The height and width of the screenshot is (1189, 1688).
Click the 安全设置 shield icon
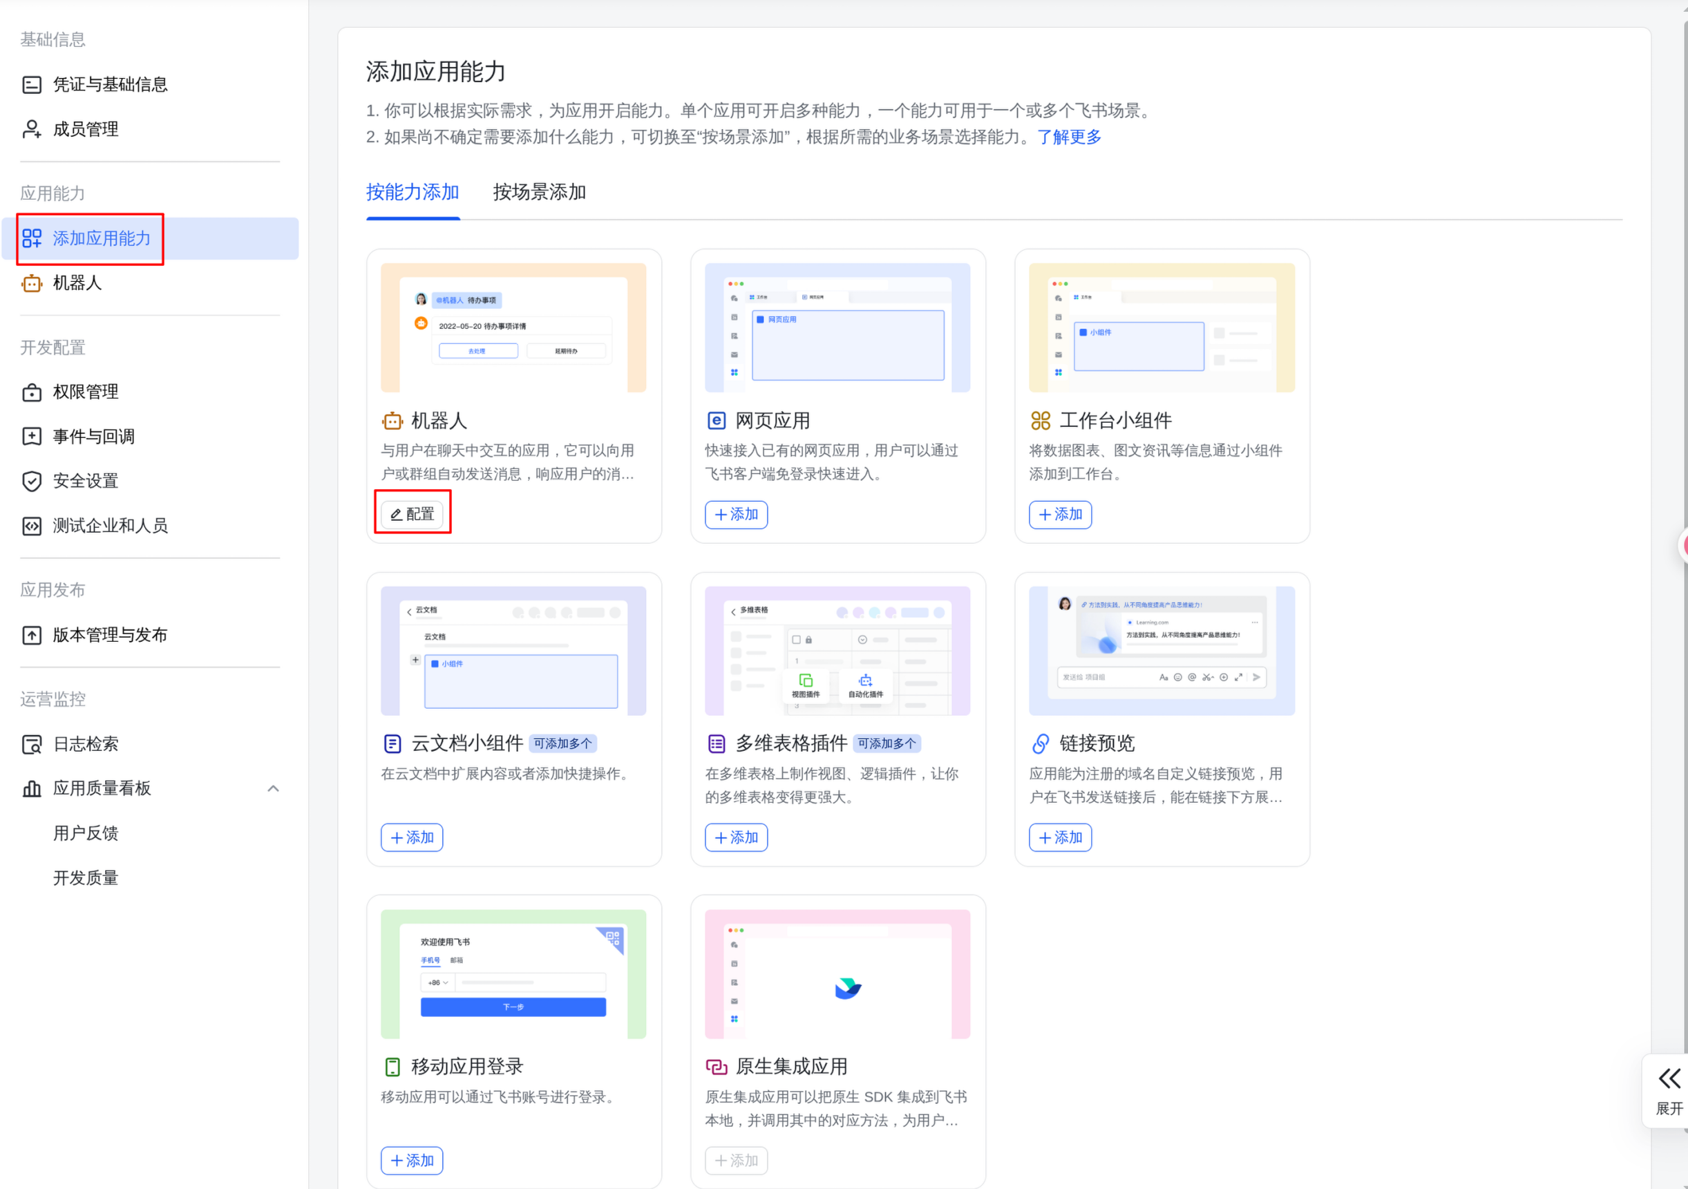point(32,481)
